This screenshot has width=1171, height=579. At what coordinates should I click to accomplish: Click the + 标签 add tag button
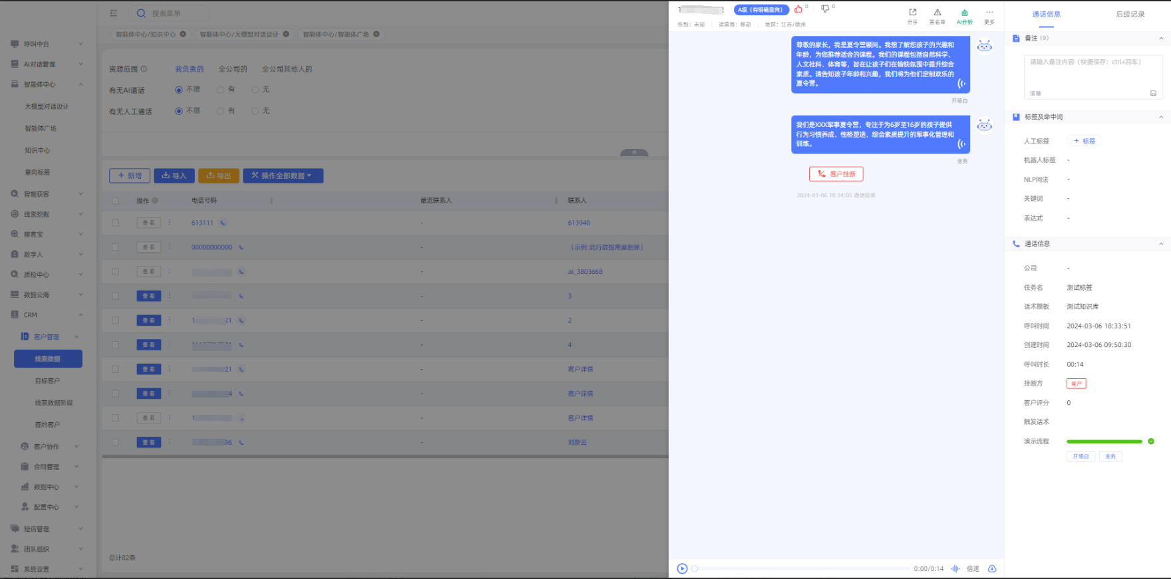(1084, 141)
